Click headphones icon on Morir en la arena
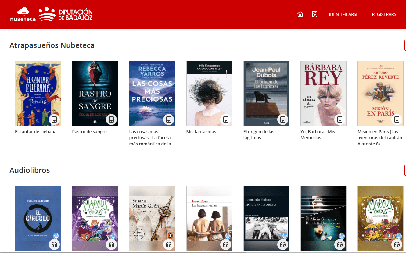The image size is (406, 253). tap(283, 244)
